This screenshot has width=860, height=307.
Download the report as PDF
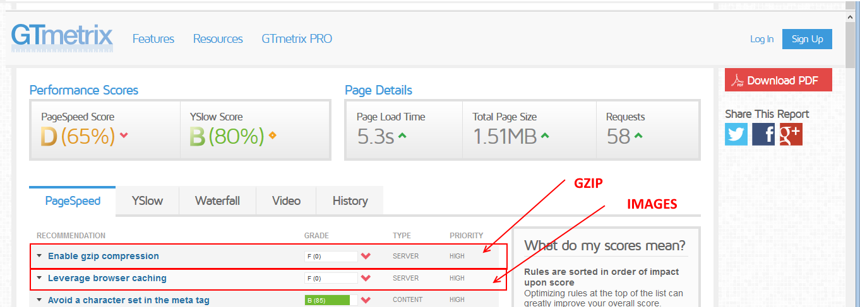point(778,81)
